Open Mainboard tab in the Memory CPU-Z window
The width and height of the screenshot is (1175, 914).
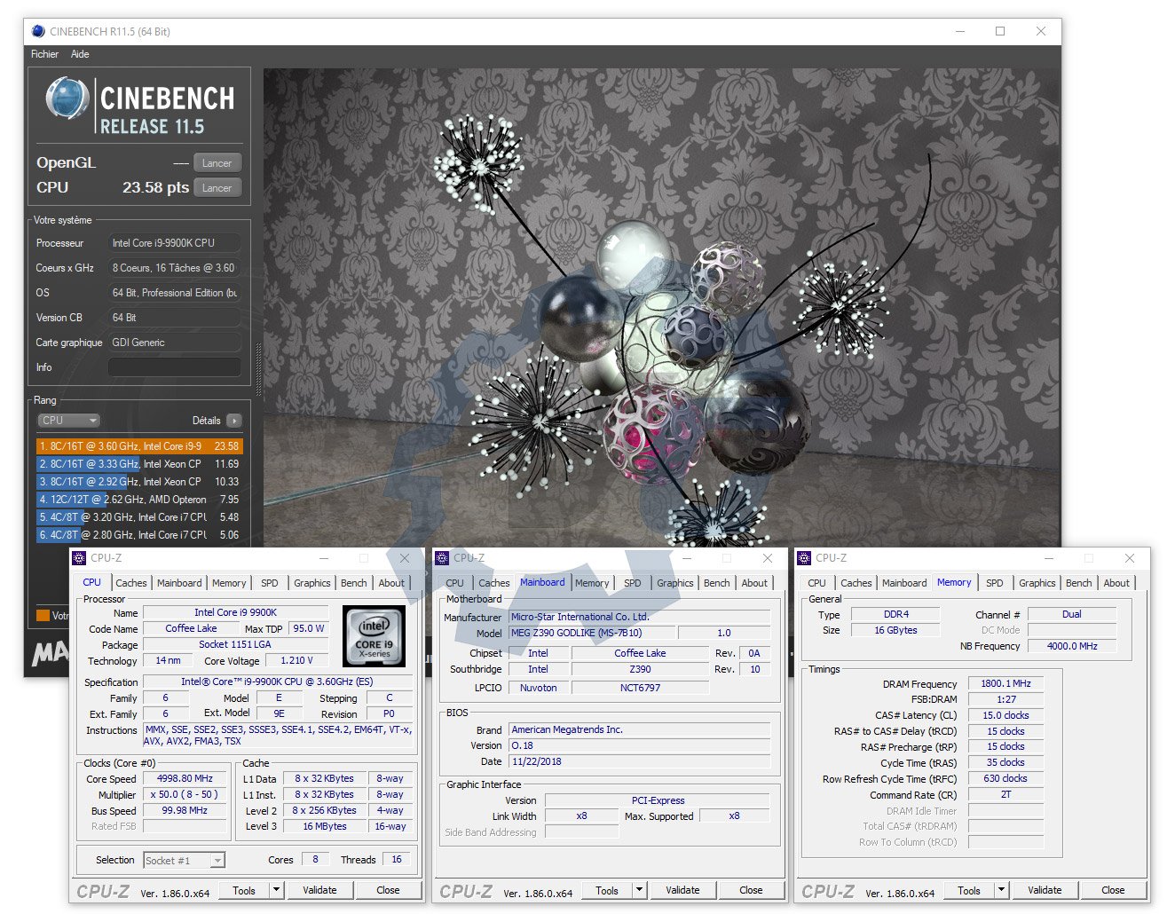tap(904, 583)
